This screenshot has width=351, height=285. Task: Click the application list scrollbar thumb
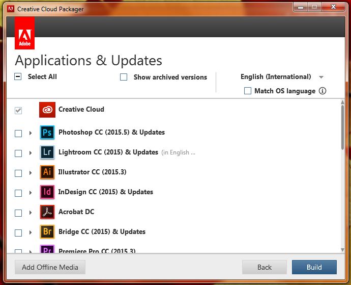(342, 127)
